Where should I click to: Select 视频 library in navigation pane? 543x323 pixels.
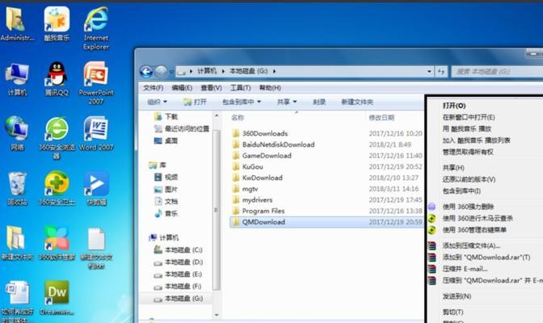166,178
